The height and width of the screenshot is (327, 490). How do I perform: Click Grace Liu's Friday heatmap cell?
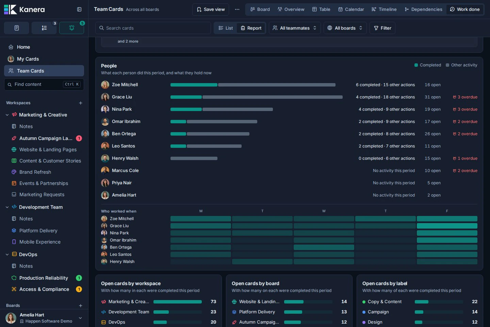tap(447, 226)
